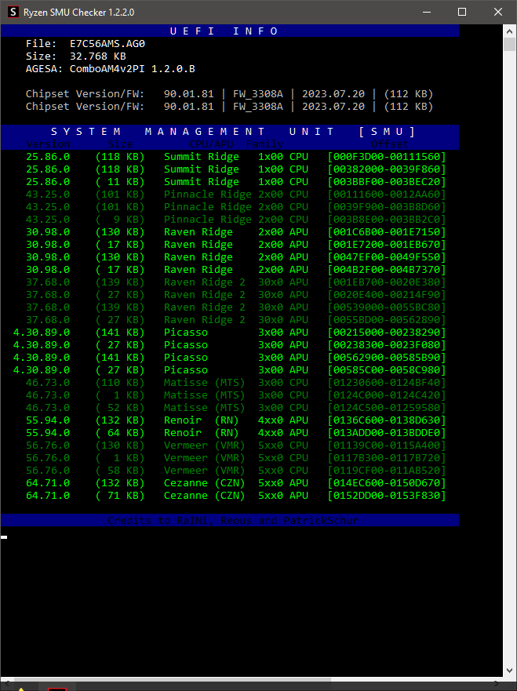Select Picasso offset '[00238300-0023F080]'
The height and width of the screenshot is (691, 517).
[x=387, y=345]
